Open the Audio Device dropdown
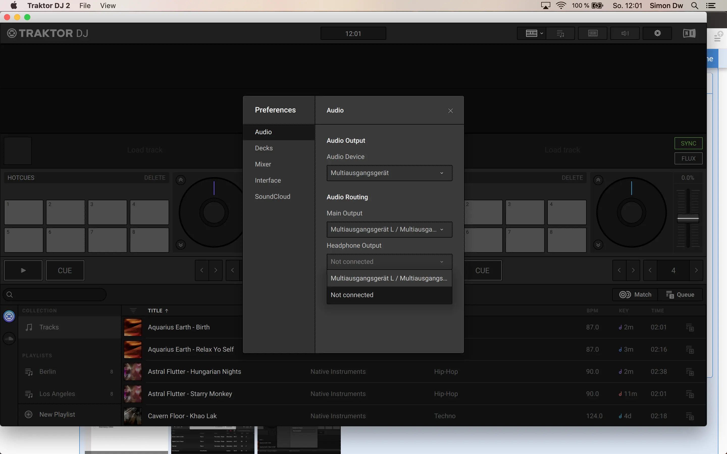727x454 pixels. click(389, 173)
